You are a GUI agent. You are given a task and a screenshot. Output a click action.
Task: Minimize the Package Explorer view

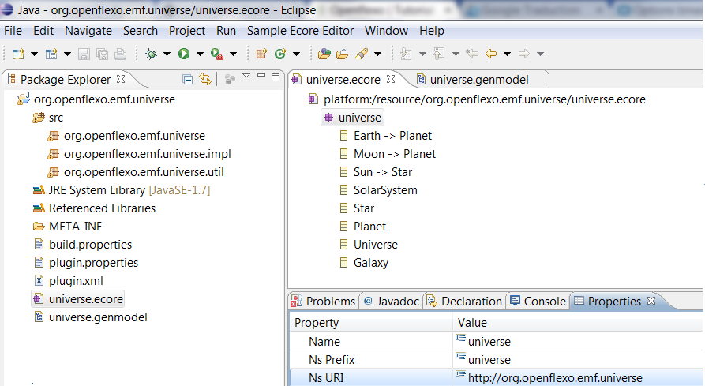click(261, 76)
